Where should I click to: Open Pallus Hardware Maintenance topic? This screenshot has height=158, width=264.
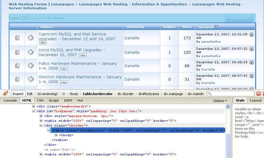click(x=78, y=66)
